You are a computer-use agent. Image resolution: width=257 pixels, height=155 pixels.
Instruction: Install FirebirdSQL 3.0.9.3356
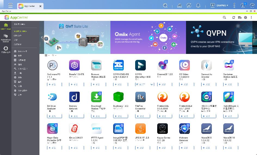click(165, 116)
